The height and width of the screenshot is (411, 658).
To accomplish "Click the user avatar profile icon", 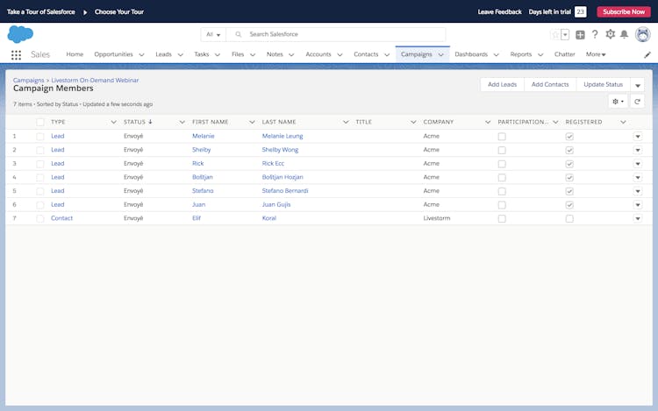I will (x=642, y=34).
